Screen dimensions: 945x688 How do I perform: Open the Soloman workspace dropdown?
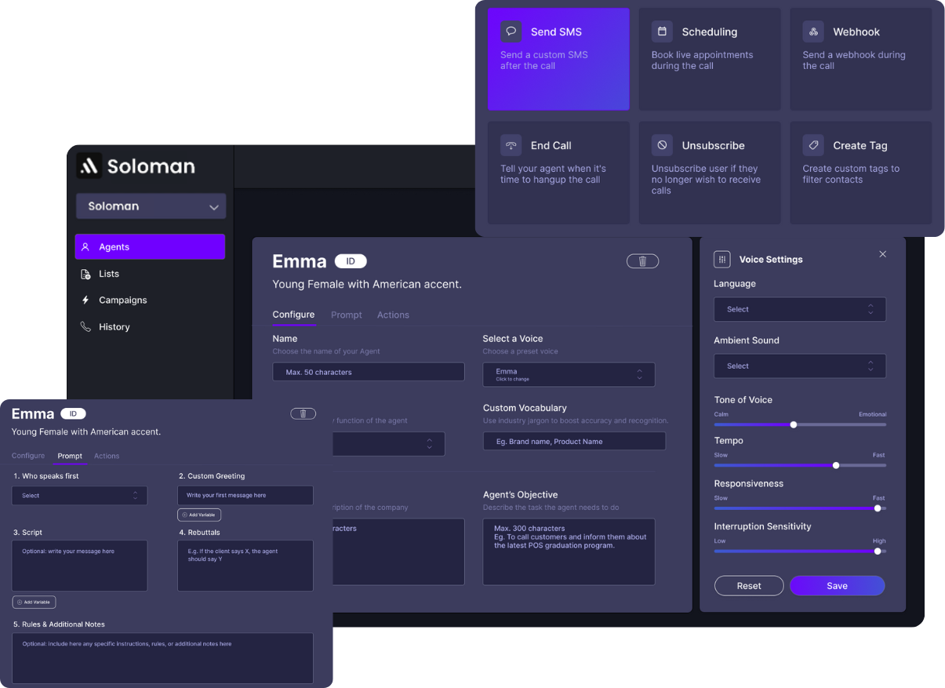[x=151, y=206]
